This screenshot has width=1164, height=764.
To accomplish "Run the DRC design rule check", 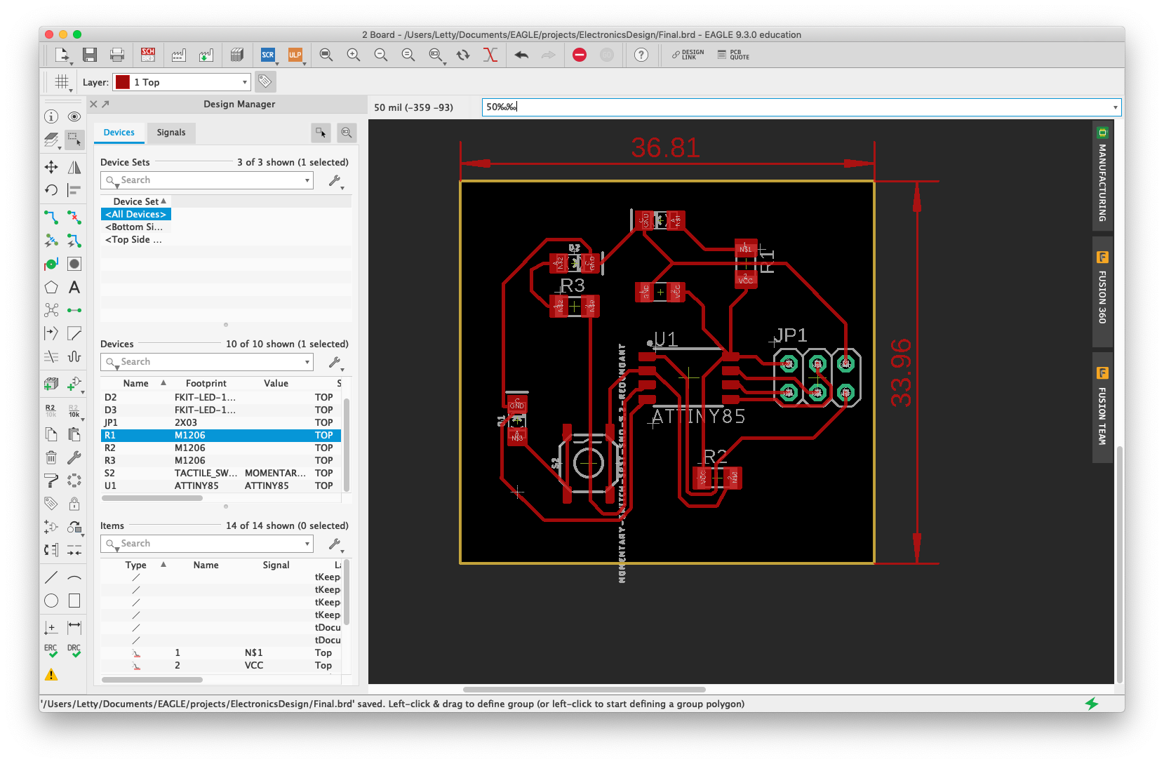I will (74, 650).
